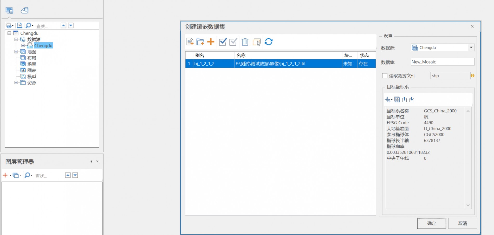This screenshot has width=494, height=235.
Task: Click the cloud database icon in workspace panel
Action: point(25,10)
